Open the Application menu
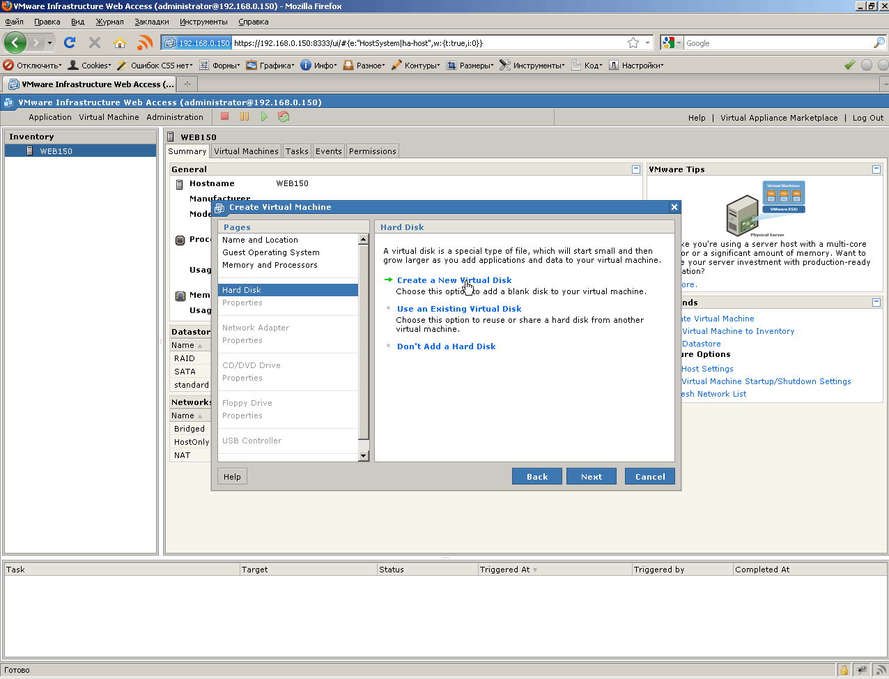 click(x=50, y=117)
